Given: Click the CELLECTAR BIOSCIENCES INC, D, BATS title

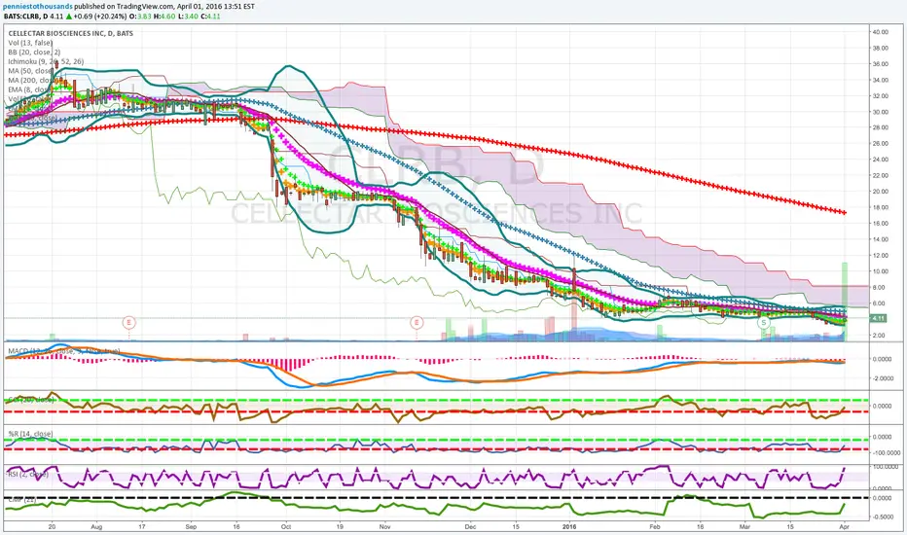Looking at the screenshot, I should [71, 33].
